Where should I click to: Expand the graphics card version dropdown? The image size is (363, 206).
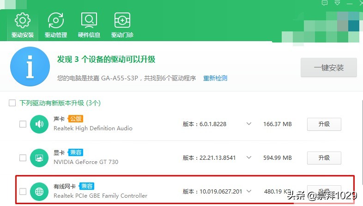pyautogui.click(x=249, y=158)
